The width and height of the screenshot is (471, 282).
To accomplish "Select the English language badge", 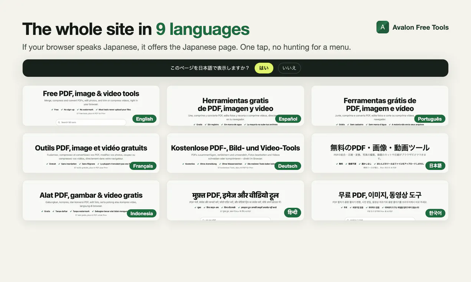I will tap(144, 119).
